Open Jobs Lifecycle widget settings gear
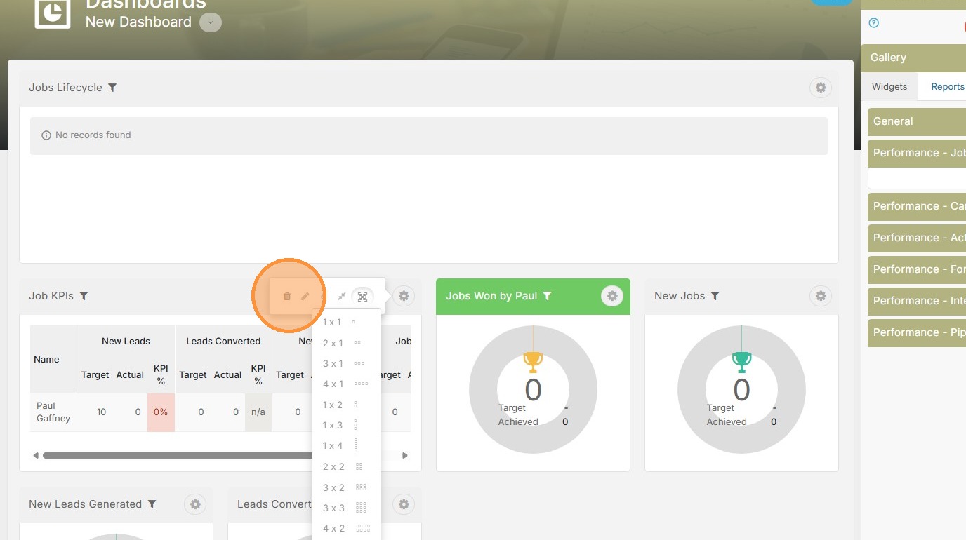 [821, 88]
